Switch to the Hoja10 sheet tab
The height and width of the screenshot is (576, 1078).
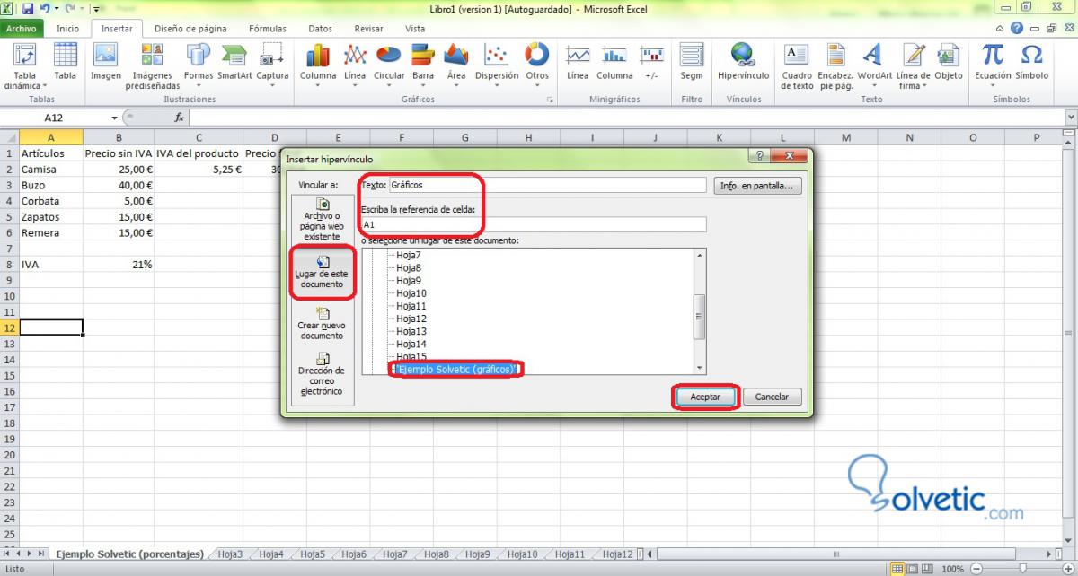[522, 554]
